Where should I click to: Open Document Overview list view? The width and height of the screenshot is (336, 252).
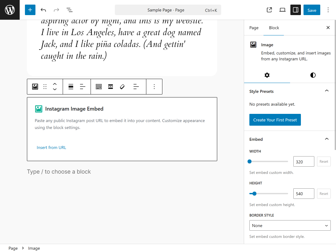(x=69, y=10)
